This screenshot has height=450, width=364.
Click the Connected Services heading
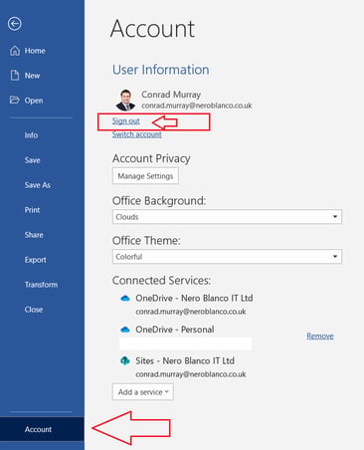161,281
